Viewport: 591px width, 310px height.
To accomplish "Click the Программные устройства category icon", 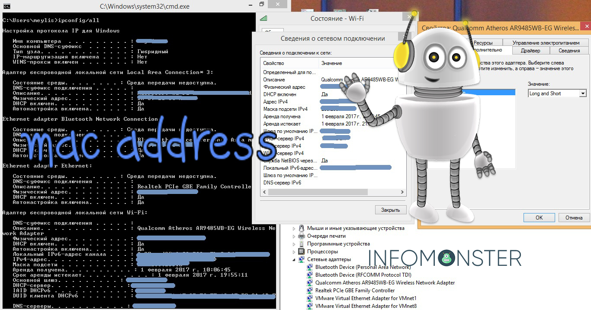I will coord(302,244).
